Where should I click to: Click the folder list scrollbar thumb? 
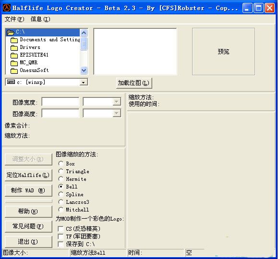click(x=84, y=44)
